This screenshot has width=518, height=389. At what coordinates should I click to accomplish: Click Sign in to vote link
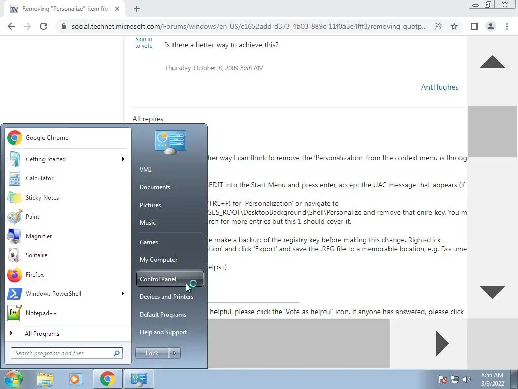click(143, 43)
